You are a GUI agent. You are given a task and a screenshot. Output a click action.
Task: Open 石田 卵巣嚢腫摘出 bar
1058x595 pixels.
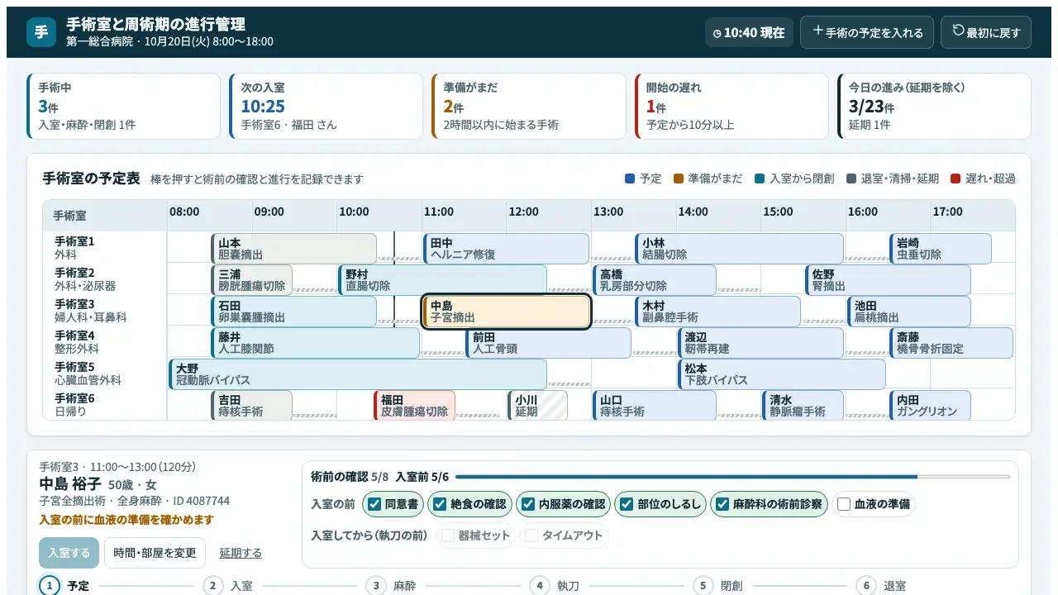293,312
